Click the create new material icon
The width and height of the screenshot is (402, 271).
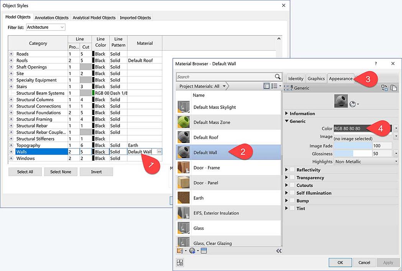pyautogui.click(x=192, y=251)
